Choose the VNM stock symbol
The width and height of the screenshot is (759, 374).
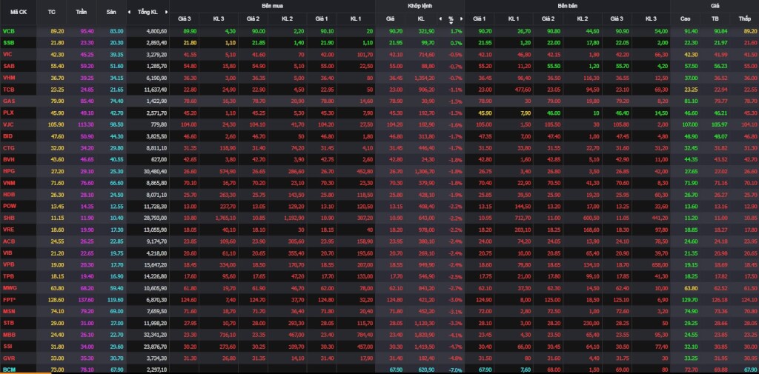8,184
